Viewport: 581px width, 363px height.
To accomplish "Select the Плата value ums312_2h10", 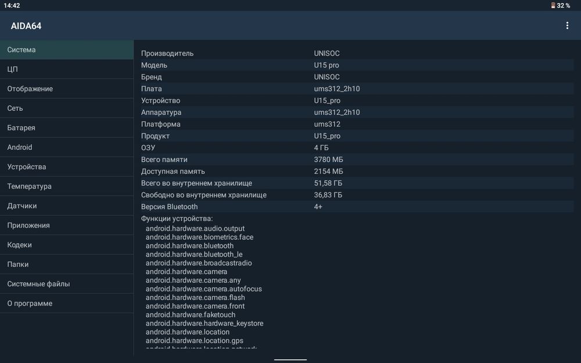I will tap(337, 89).
